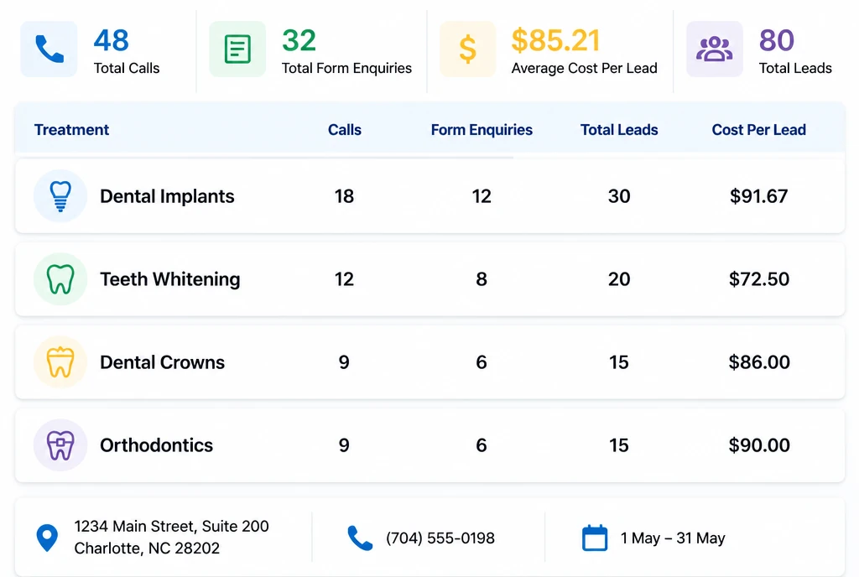Click the $72.50 cost per lead

[x=758, y=279]
